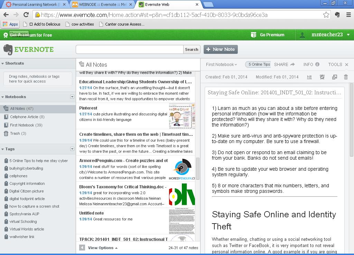Reload the page in Chrome

coord(26,15)
